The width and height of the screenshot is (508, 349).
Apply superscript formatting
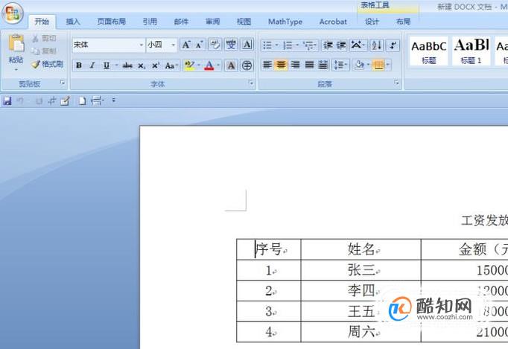(156, 65)
